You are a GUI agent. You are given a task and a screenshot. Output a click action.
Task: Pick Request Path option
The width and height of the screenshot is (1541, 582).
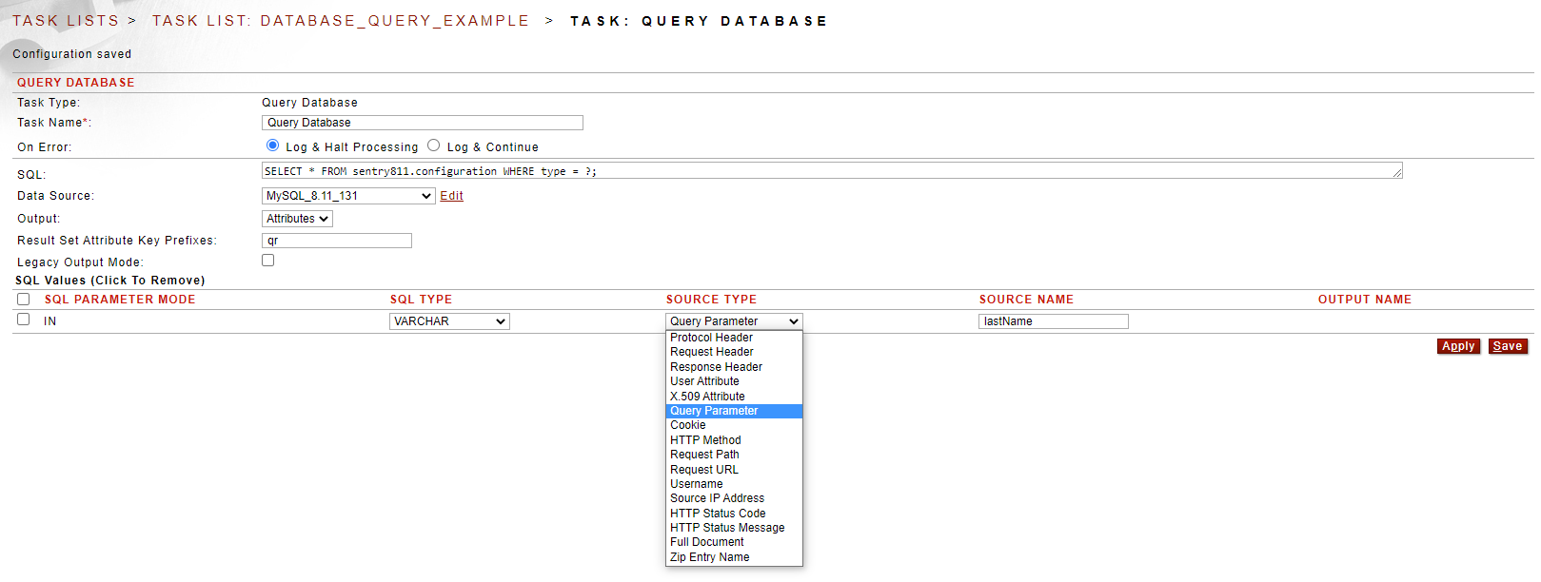tap(734, 455)
